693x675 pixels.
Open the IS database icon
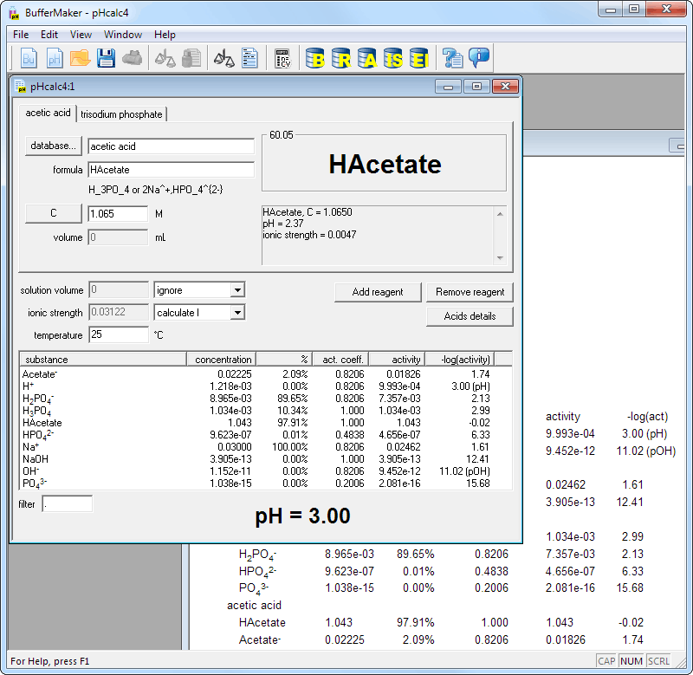(393, 58)
